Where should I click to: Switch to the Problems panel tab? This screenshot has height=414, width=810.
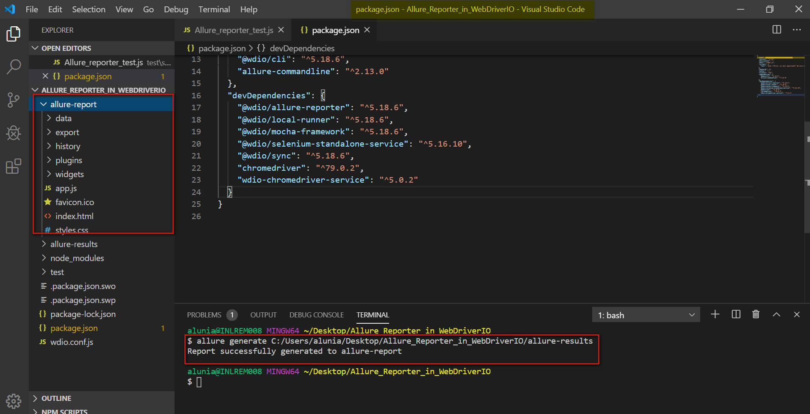(x=204, y=315)
